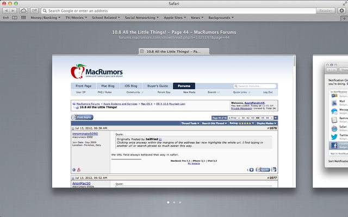This screenshot has height=217, width=348.
Task: Enter full screen via top-right arrows
Action: (x=345, y=4)
